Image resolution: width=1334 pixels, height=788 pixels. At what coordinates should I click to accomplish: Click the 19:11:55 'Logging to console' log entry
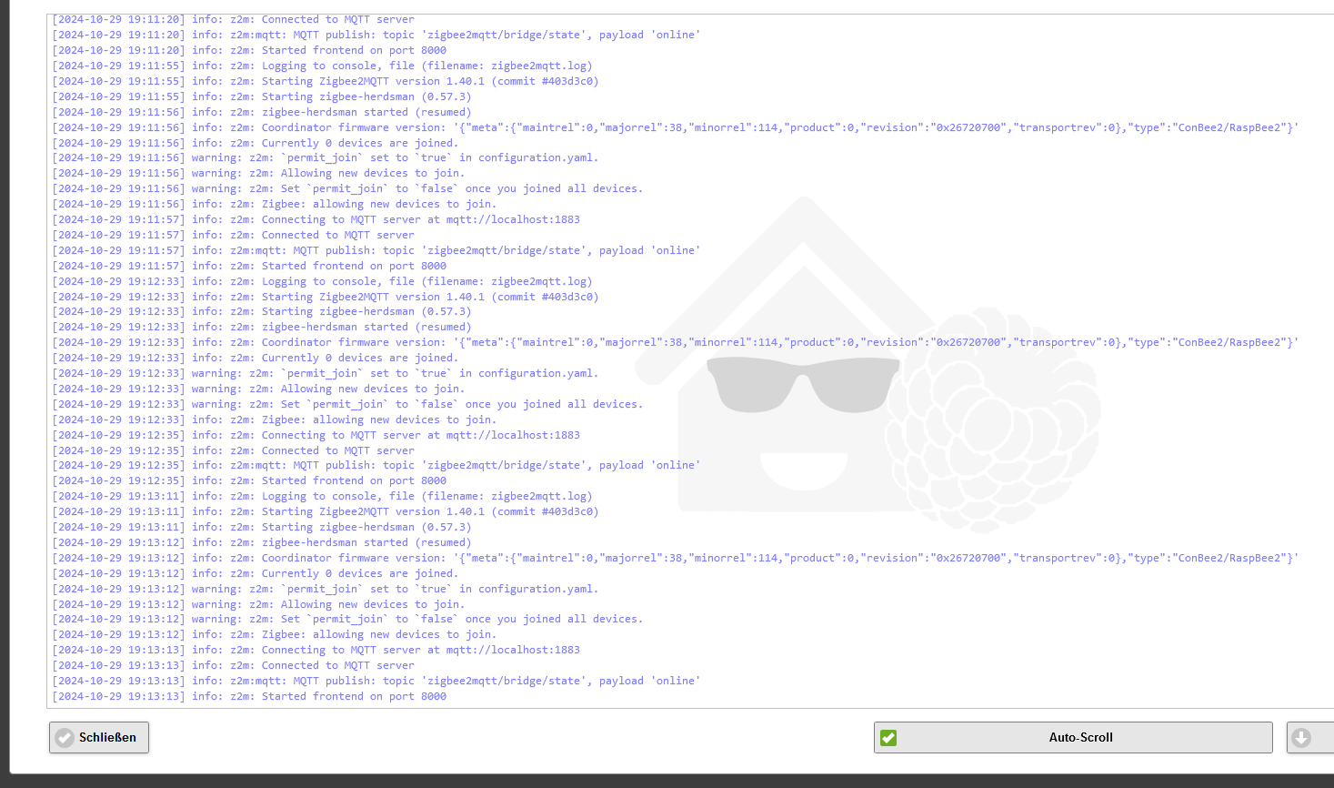(x=322, y=66)
